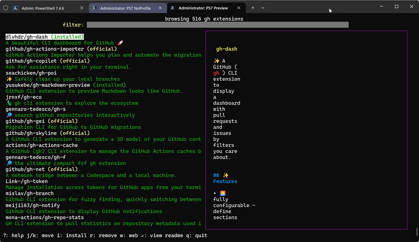Click the admin shield icon
The height and width of the screenshot is (242, 419).
[6, 8]
